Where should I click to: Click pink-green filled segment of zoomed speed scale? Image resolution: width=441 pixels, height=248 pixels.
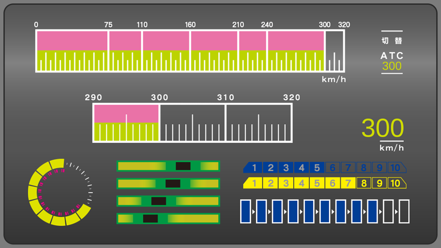126,123
